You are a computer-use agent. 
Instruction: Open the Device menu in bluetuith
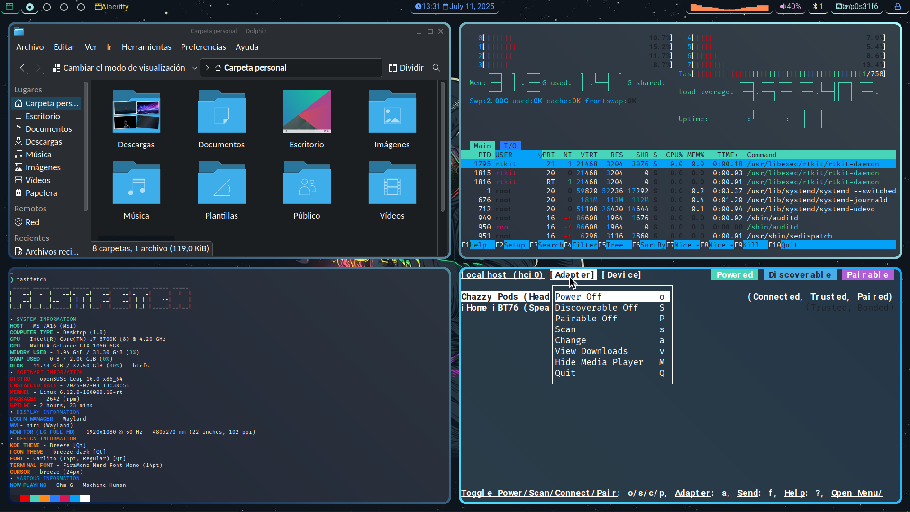pyautogui.click(x=621, y=275)
